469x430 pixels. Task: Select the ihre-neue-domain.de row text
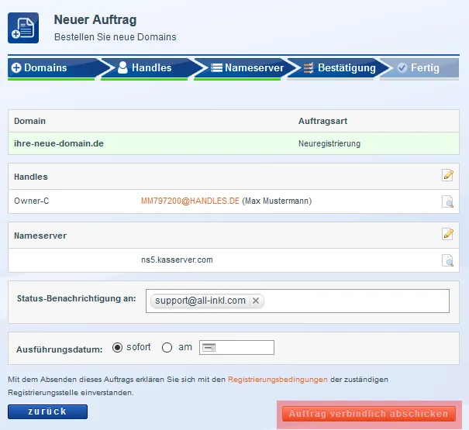[59, 143]
